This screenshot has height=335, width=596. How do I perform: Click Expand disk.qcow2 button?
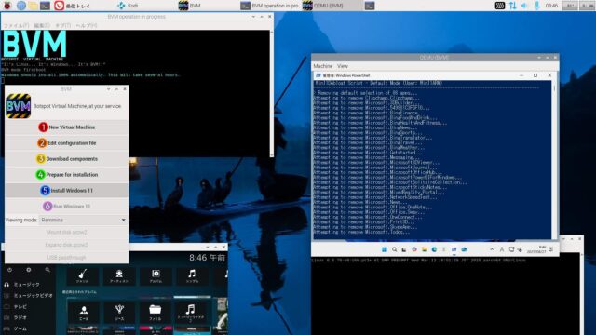tap(66, 245)
